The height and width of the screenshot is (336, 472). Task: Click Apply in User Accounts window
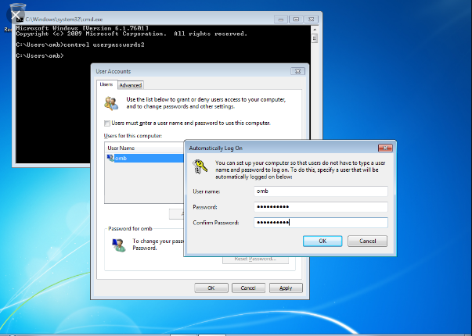[x=286, y=288]
